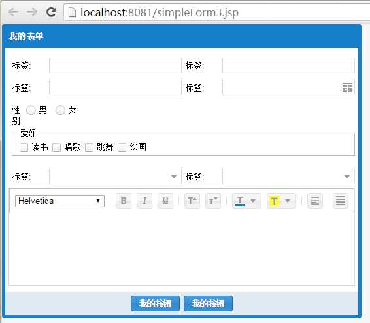Click the second-row left 标签 text field
This screenshot has height=323, width=370.
[115, 88]
